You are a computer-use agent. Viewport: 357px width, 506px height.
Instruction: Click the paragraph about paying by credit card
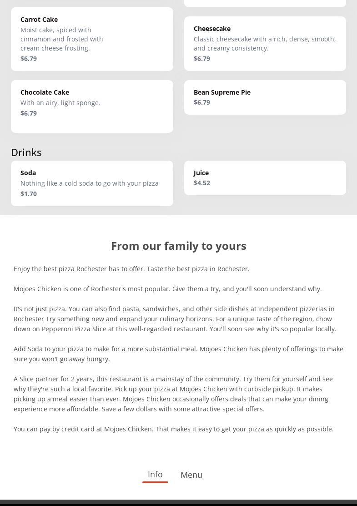coord(174,429)
